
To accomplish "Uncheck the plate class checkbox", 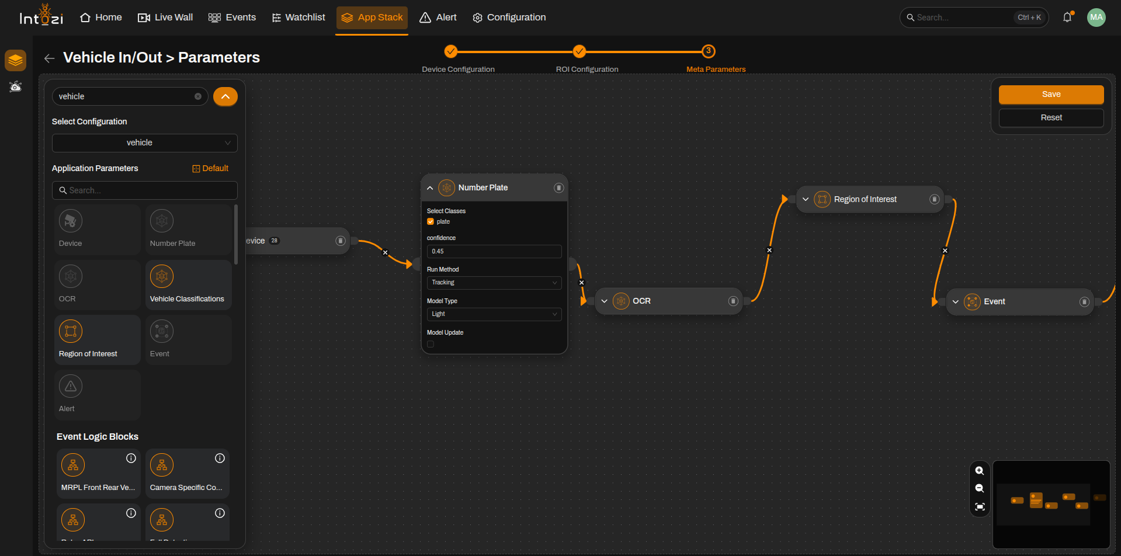I will point(431,222).
